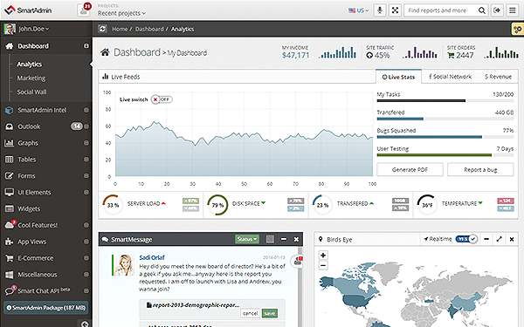Image resolution: width=524 pixels, height=327 pixels.
Task: Click the My Tasks progress bar
Action: 445,100
